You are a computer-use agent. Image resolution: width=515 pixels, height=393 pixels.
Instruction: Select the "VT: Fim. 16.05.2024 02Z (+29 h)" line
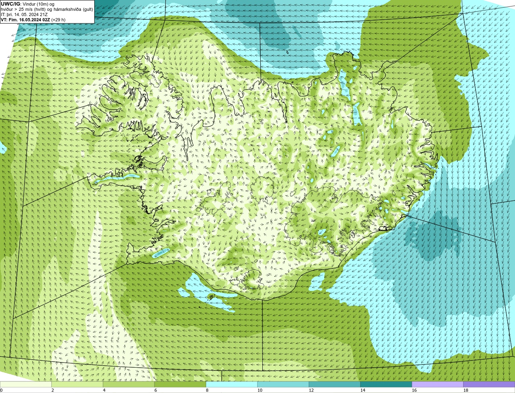pos(33,20)
